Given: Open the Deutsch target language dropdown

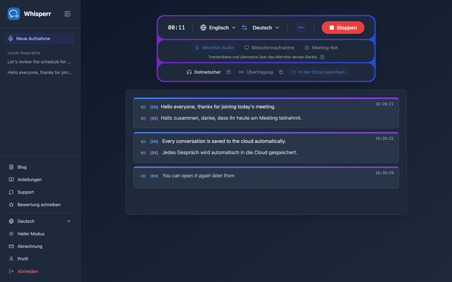Looking at the screenshot, I should pos(266,28).
